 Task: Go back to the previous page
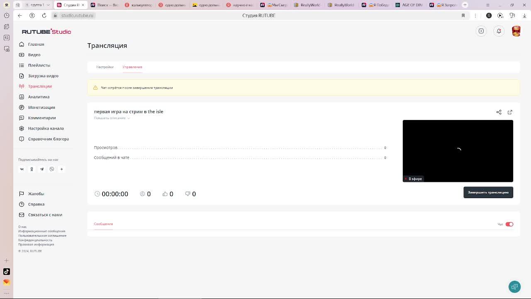coord(20,15)
